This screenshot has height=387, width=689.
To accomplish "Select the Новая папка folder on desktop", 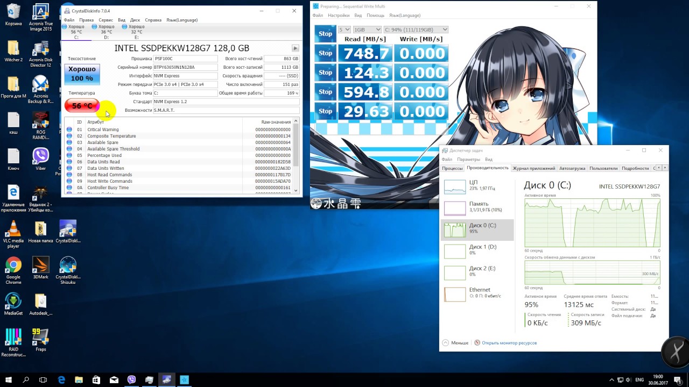I will (x=41, y=232).
